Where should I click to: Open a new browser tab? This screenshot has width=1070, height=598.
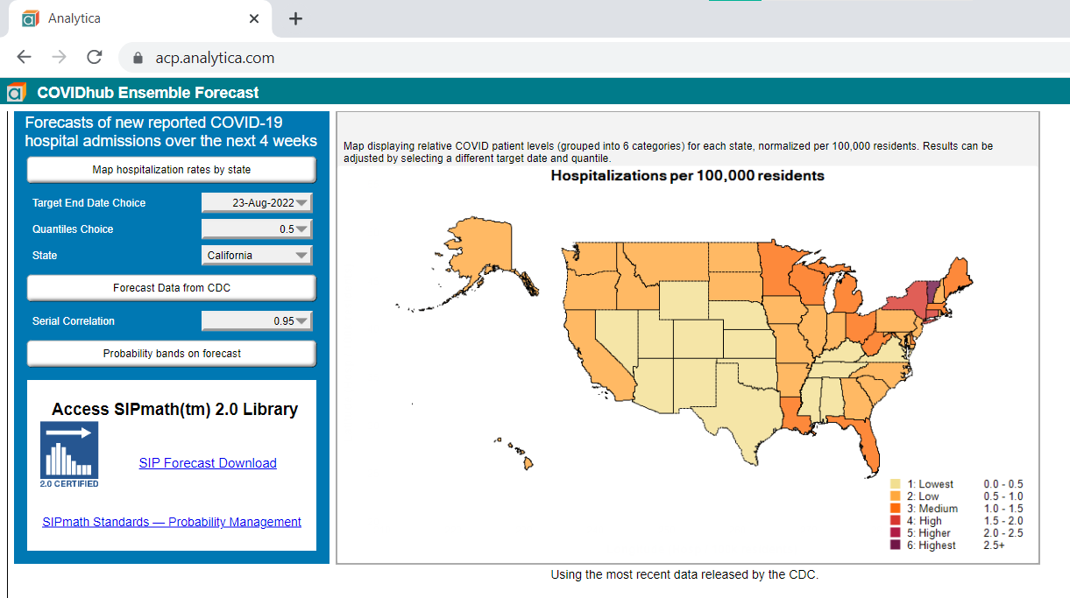point(295,18)
